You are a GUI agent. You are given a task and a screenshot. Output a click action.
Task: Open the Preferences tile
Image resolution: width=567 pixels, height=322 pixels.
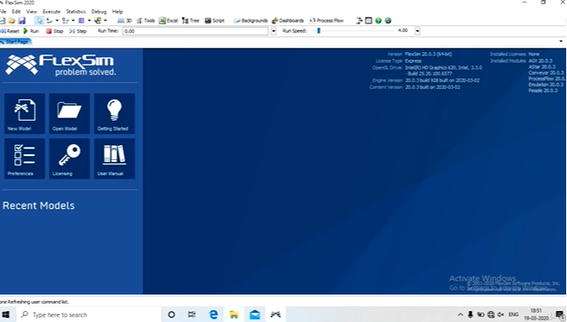point(24,158)
